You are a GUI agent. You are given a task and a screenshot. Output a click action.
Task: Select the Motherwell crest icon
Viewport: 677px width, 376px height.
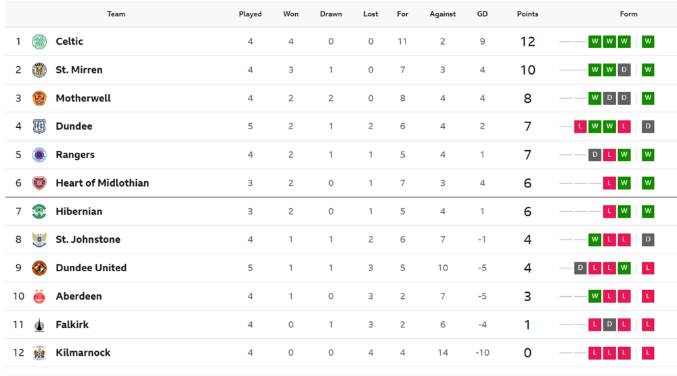point(39,98)
